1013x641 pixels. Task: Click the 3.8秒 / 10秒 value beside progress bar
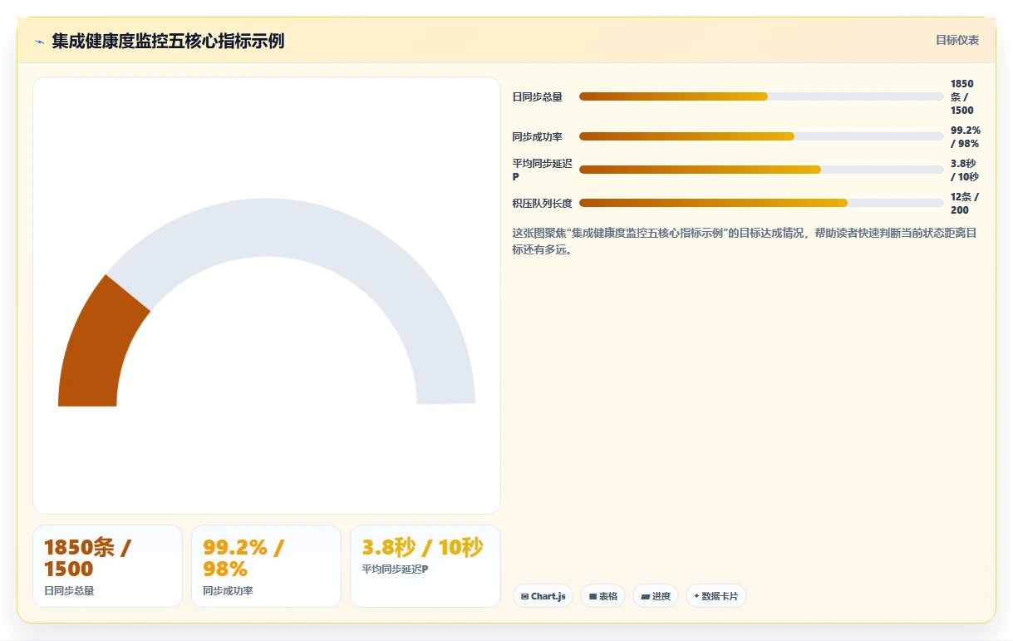click(965, 170)
